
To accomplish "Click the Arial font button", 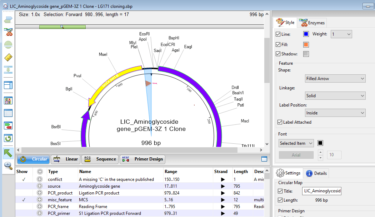I will coord(296,155).
